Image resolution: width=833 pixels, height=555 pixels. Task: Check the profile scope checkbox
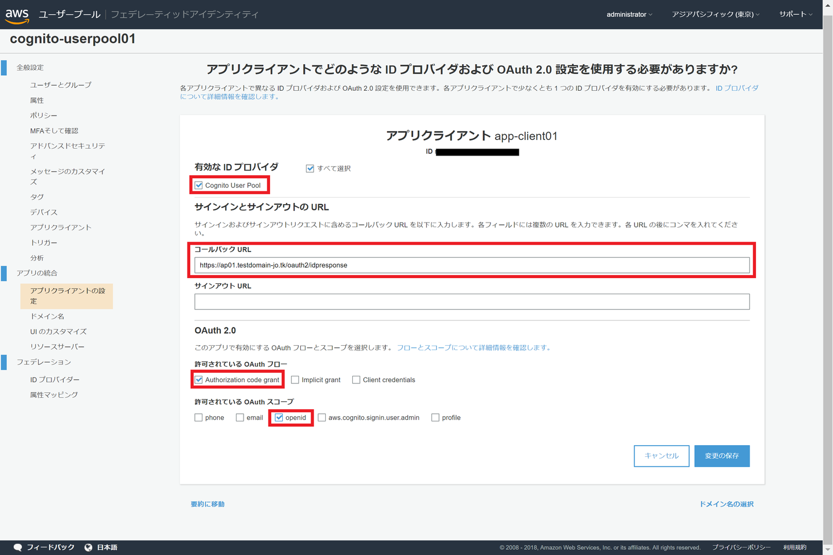click(436, 417)
